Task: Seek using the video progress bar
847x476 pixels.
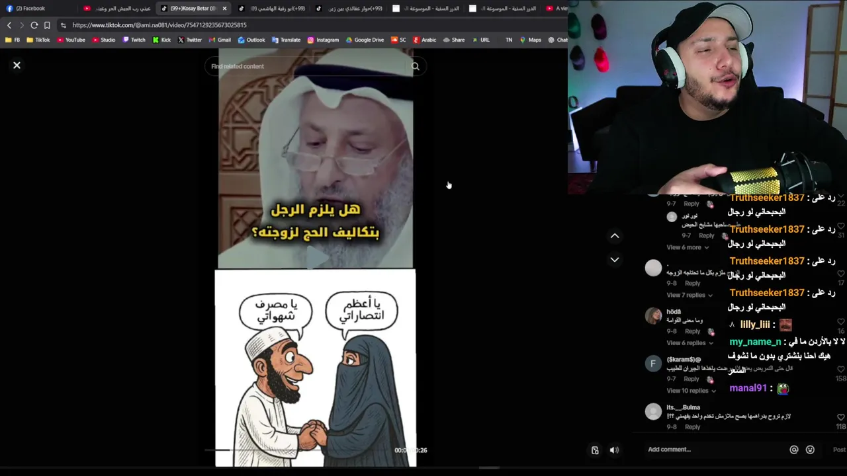Action: tap(298, 450)
